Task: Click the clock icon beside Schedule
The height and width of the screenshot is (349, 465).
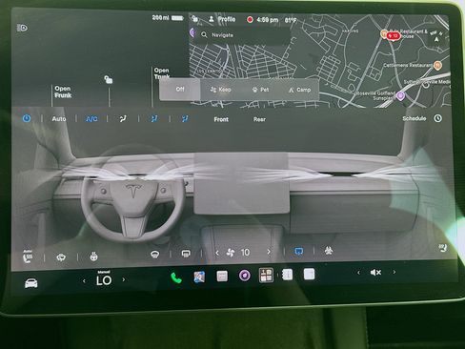Action: tap(437, 118)
